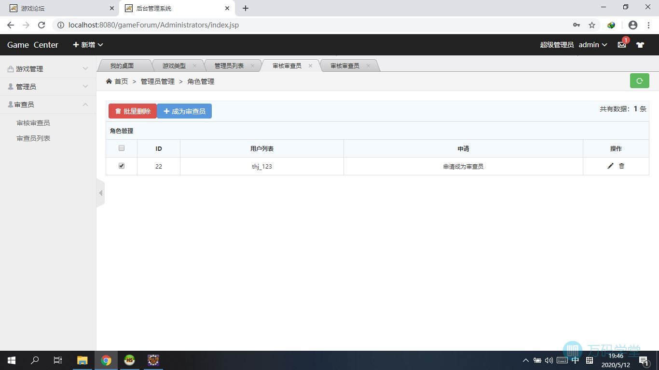Viewport: 659px width, 370px height.
Task: Switch to the 管理员列表 tab
Action: 229,66
